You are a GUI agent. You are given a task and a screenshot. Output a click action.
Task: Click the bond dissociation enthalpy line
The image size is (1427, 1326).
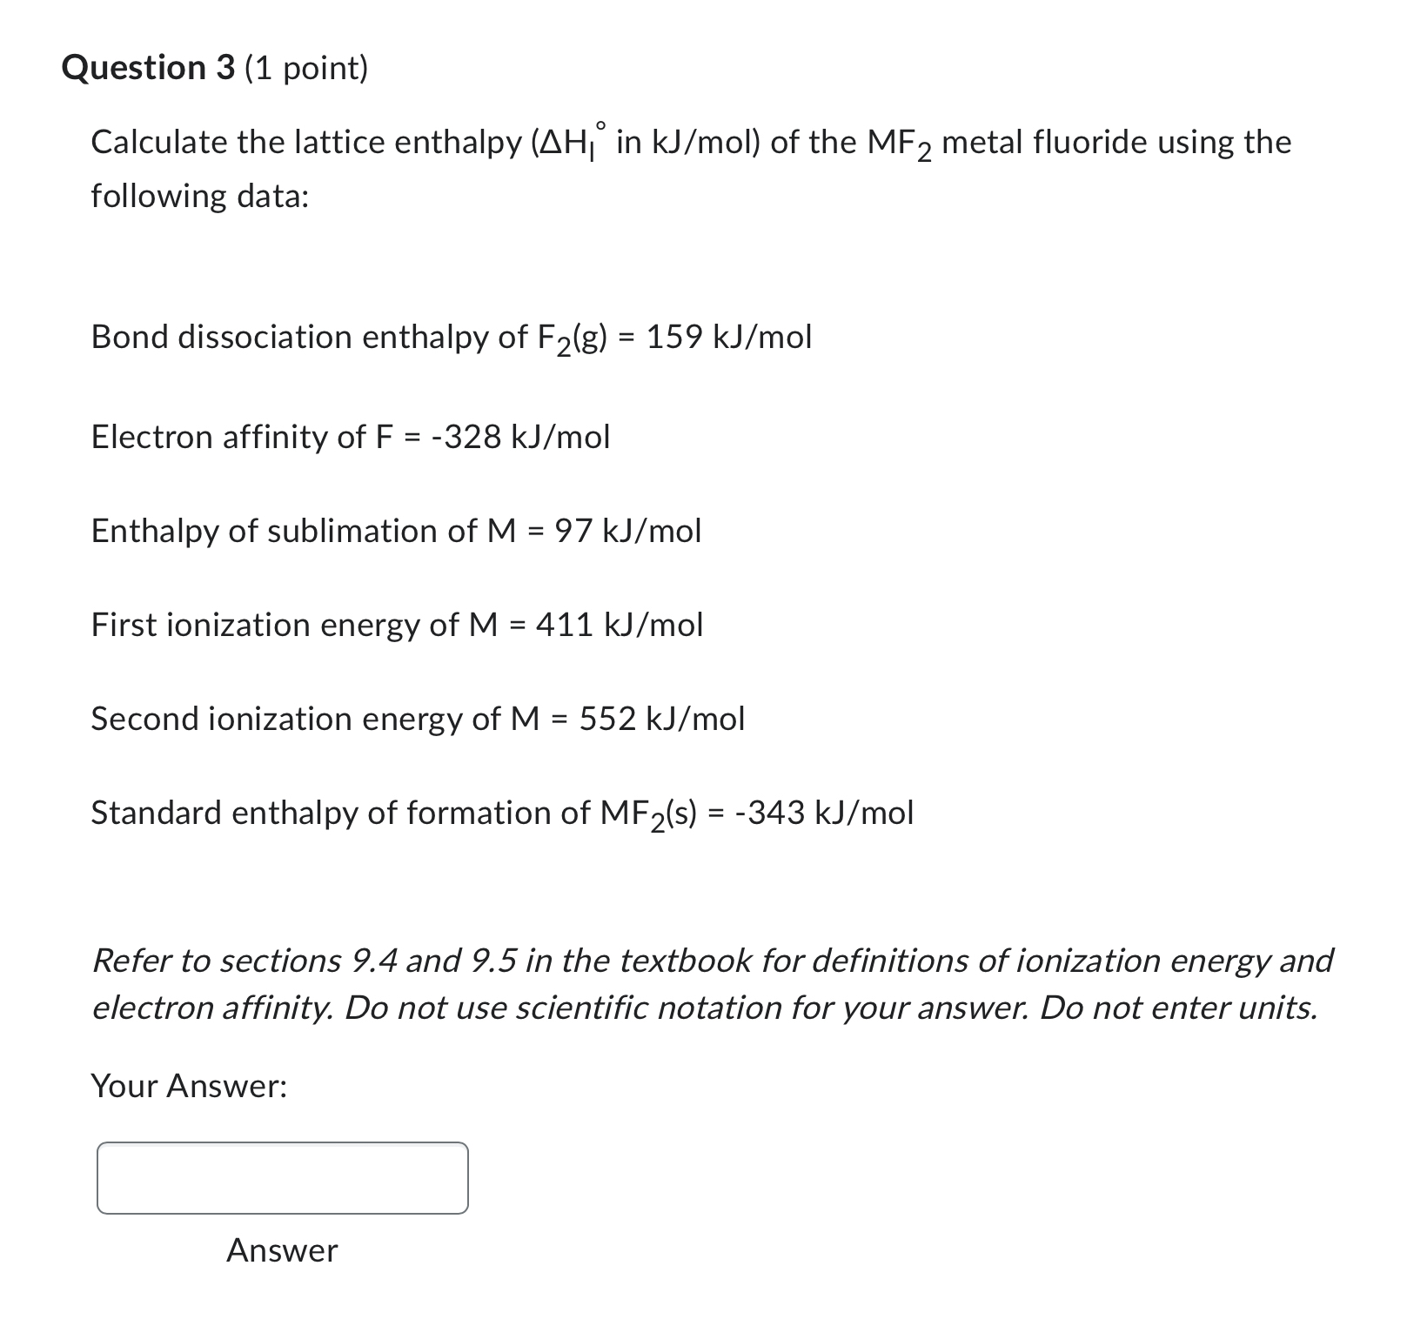449,338
